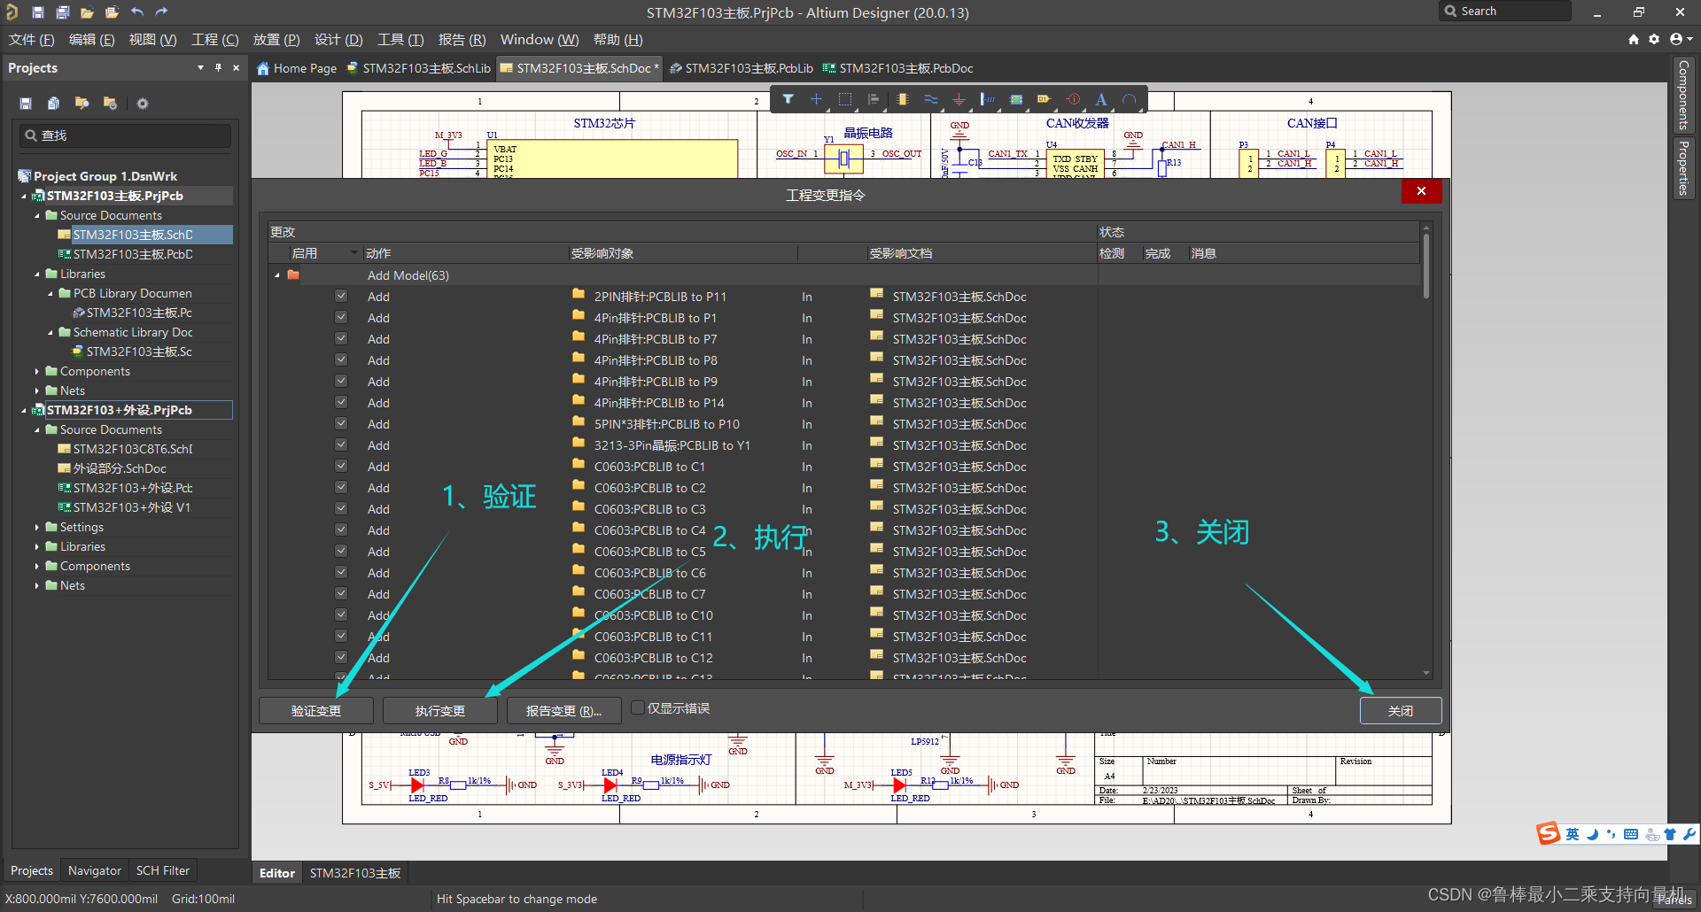Click the align objects tool
The image size is (1701, 912).
pyautogui.click(x=874, y=99)
